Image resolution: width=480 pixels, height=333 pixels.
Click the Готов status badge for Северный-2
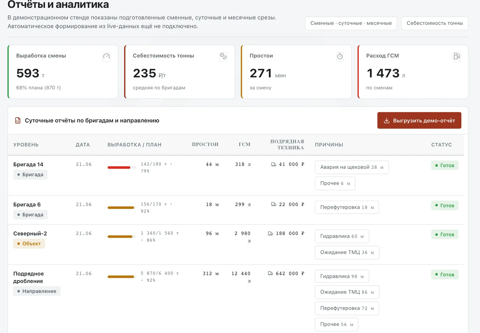click(x=445, y=235)
